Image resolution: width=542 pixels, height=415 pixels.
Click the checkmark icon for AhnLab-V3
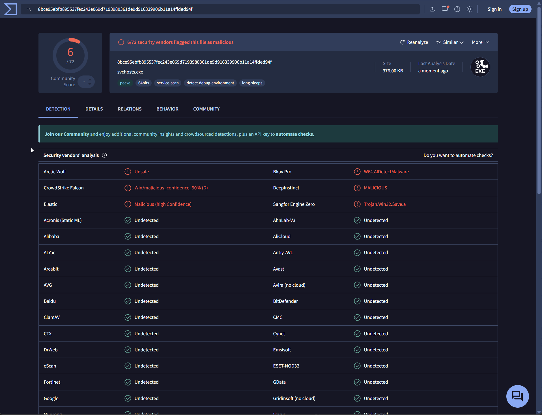(357, 220)
